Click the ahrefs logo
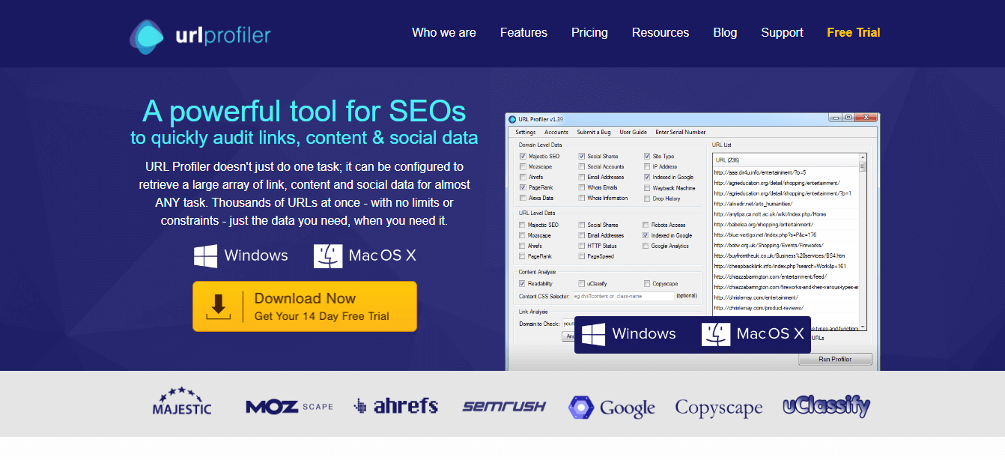The image size is (1005, 460). tap(396, 405)
